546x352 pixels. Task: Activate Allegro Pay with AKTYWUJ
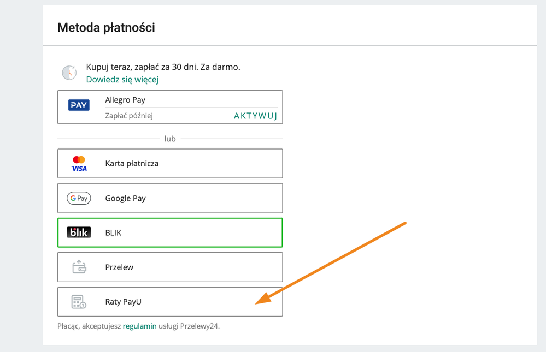(x=255, y=116)
